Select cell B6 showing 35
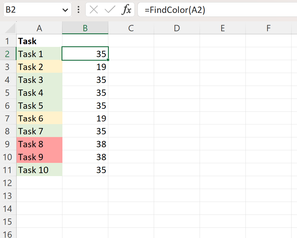 click(x=85, y=105)
